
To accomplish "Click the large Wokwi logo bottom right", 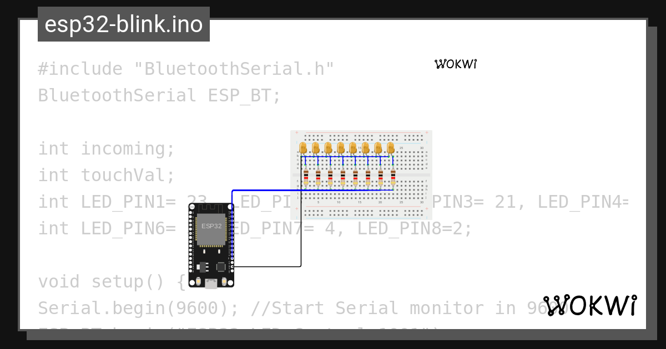I will [x=591, y=306].
